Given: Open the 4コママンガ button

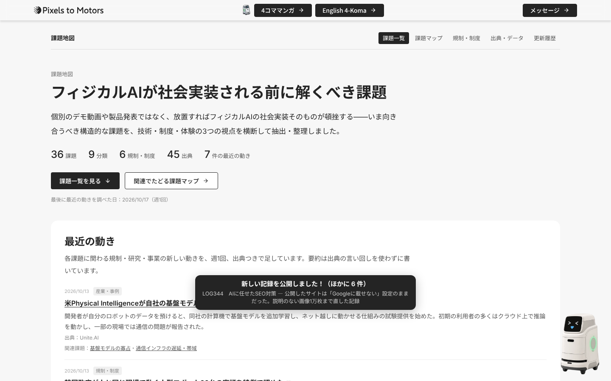Looking at the screenshot, I should coord(283,10).
